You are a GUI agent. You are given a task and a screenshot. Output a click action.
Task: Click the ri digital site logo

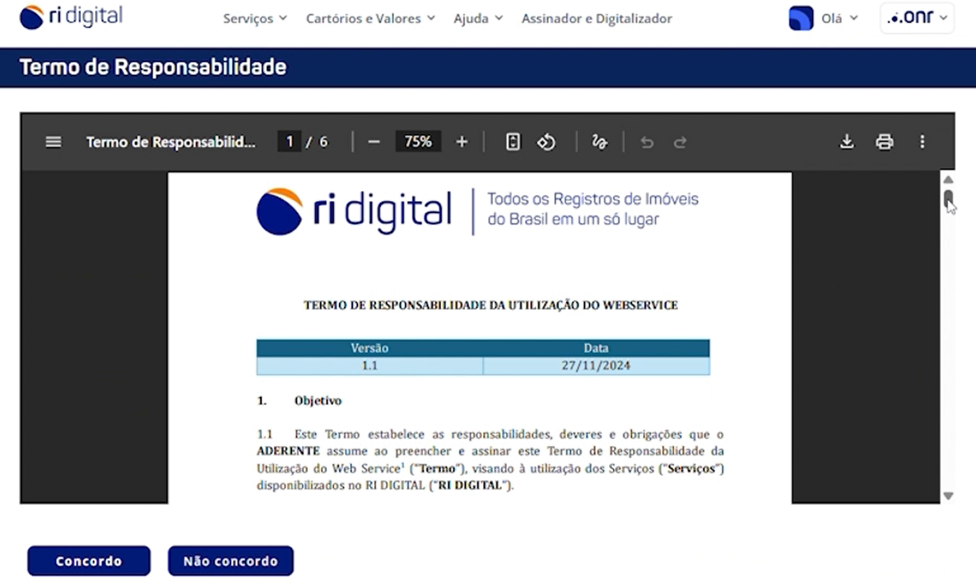point(71,16)
